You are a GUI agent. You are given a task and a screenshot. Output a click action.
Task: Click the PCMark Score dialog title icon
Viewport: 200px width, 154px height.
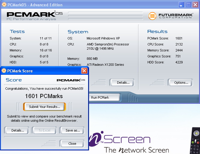4,71
